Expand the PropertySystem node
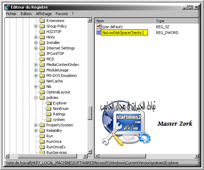Image resolution: width=204 pixels, height=170 pixels. (36, 125)
